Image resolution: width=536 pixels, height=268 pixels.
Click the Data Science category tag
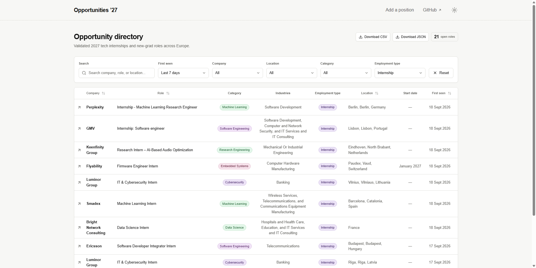(x=234, y=227)
